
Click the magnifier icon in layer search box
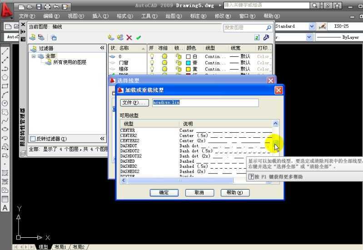(269, 28)
